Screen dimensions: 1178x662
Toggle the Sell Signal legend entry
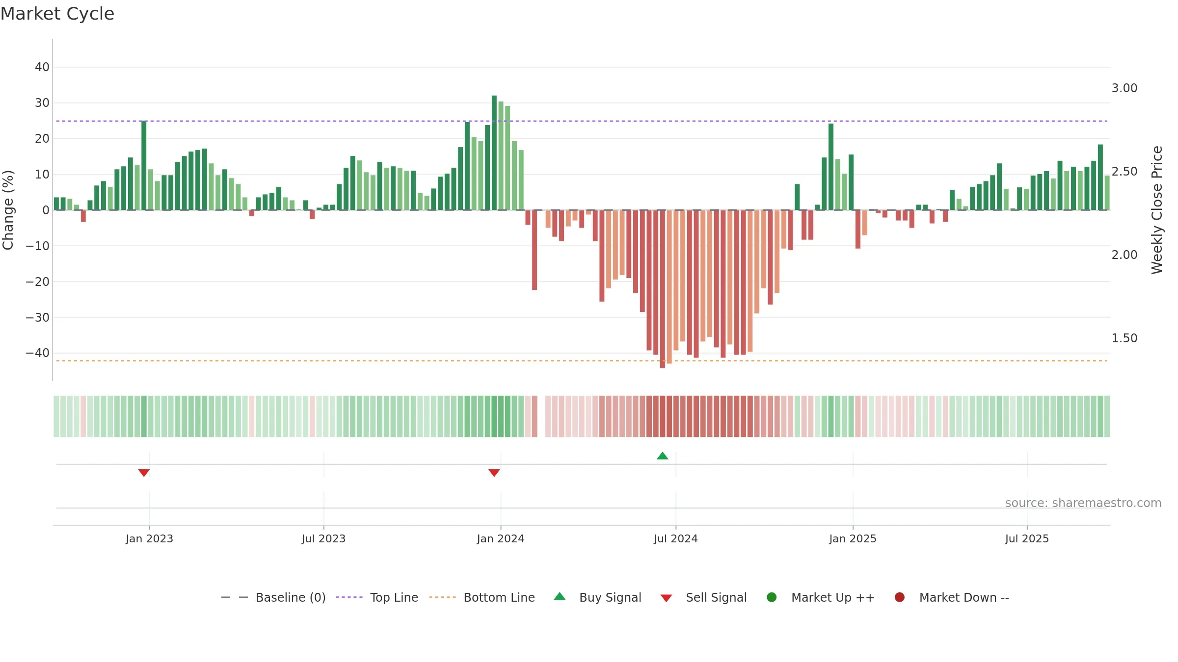703,597
